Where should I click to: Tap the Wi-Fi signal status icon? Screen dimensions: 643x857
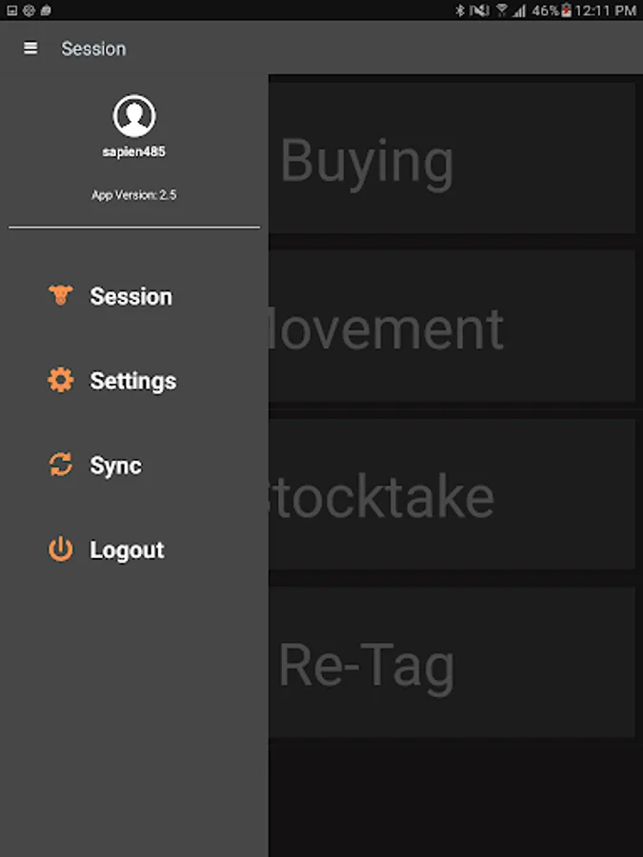[x=501, y=10]
